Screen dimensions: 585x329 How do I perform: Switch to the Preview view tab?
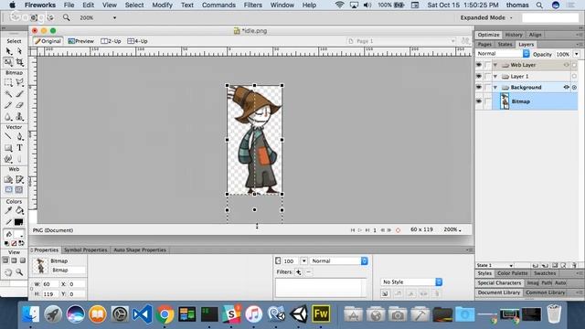coord(81,41)
